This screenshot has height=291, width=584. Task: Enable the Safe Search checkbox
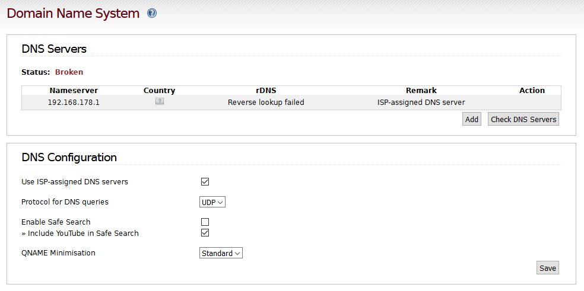(x=205, y=222)
